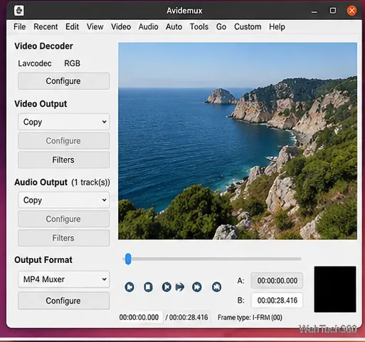Click the square Stop playback button
This screenshot has width=365, height=342.
point(148,287)
